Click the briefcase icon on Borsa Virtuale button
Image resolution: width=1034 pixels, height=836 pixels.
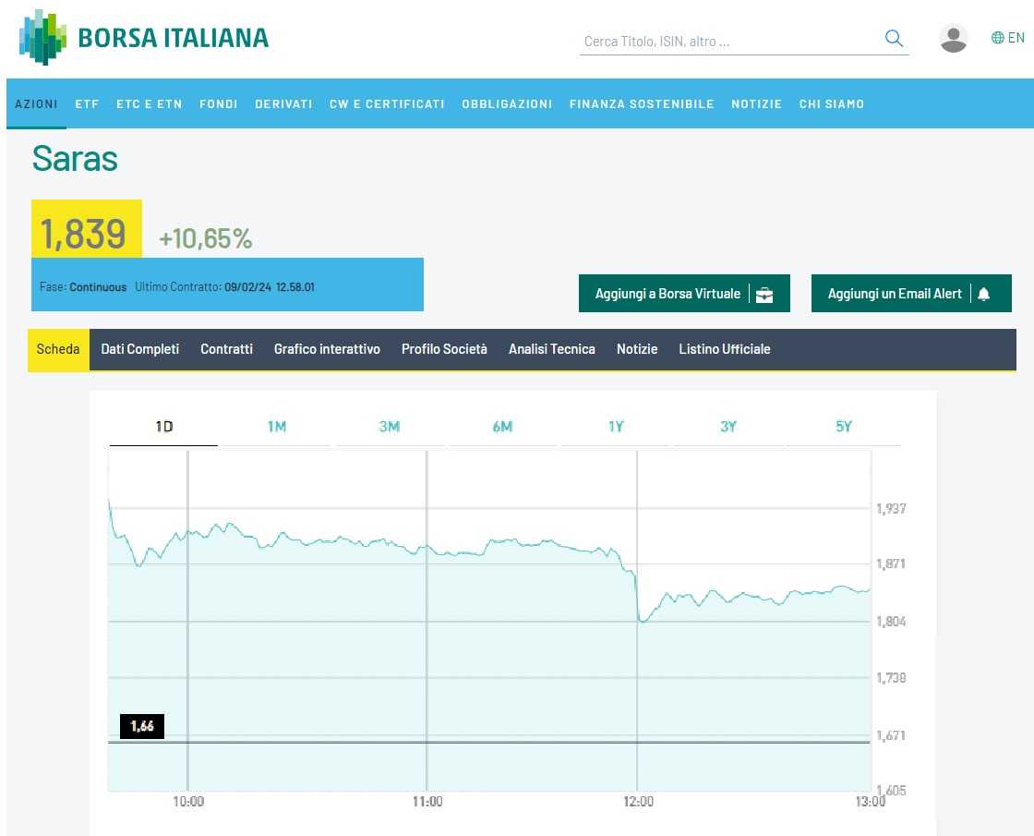(x=764, y=295)
